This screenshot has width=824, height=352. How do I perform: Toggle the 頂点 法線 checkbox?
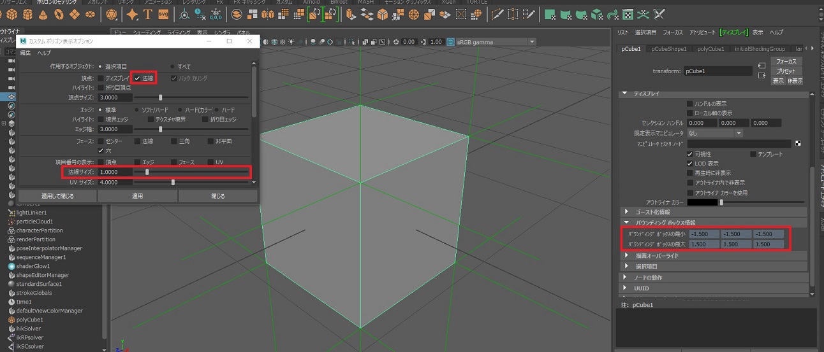coord(137,78)
